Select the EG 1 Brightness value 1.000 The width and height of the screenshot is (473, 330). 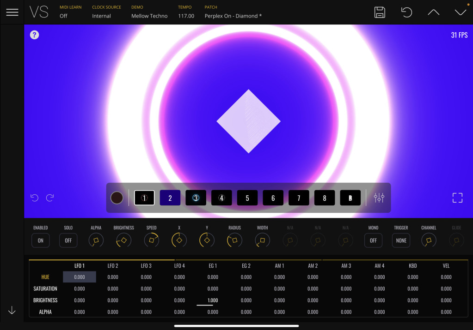[x=213, y=300]
